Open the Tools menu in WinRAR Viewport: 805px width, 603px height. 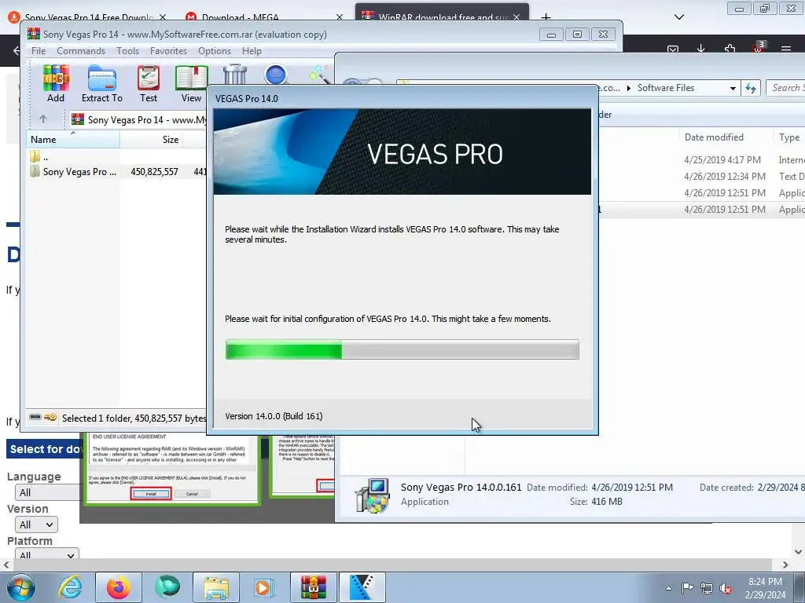tap(127, 51)
